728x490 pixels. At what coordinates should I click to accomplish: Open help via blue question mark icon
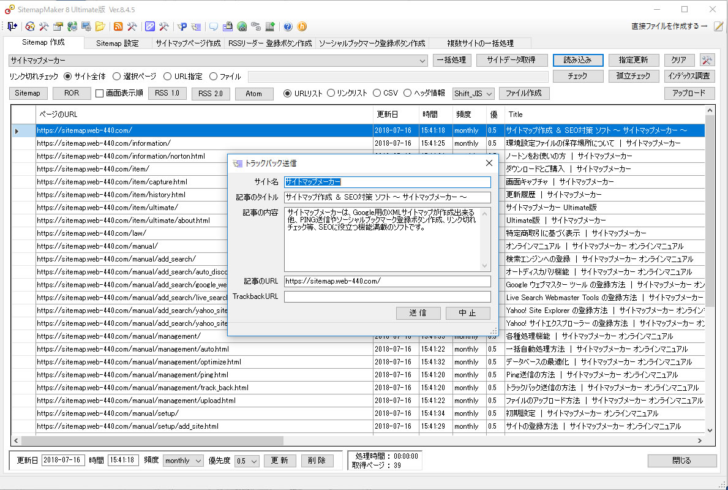pos(288,26)
